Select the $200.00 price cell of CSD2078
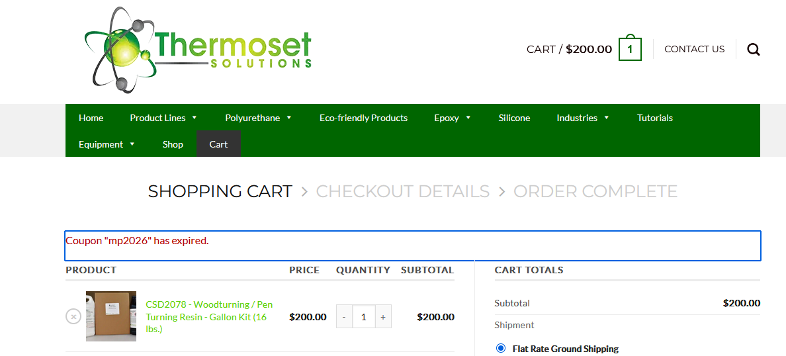Image resolution: width=786 pixels, height=356 pixels. [308, 317]
